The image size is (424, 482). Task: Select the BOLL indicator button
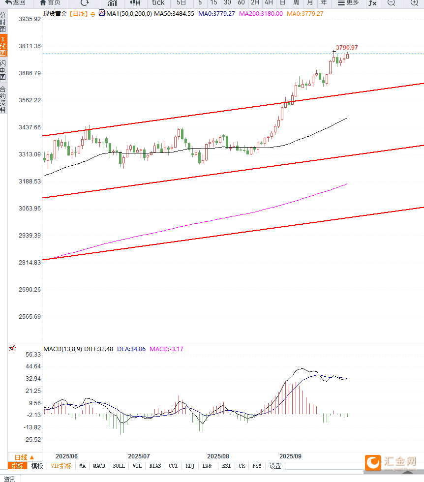(x=119, y=466)
